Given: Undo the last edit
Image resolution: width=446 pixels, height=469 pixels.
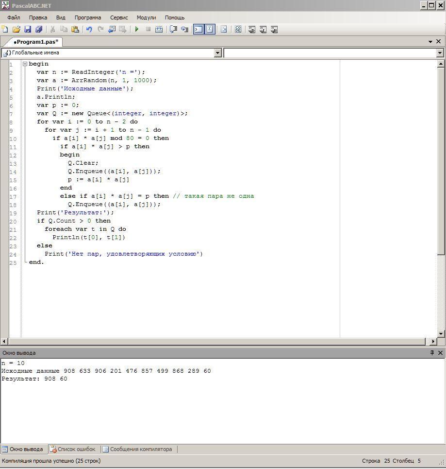Looking at the screenshot, I should point(89,30).
